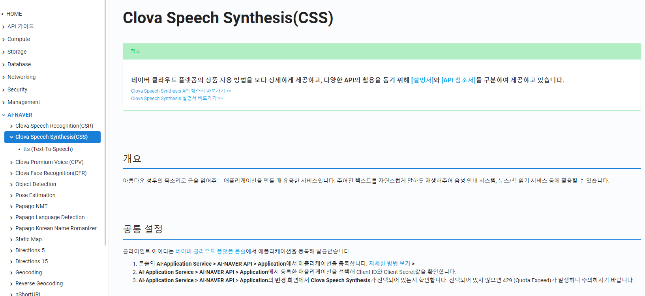The height and width of the screenshot is (296, 645).
Task: Expand Papago Language Detection chevron
Action: click(x=11, y=218)
